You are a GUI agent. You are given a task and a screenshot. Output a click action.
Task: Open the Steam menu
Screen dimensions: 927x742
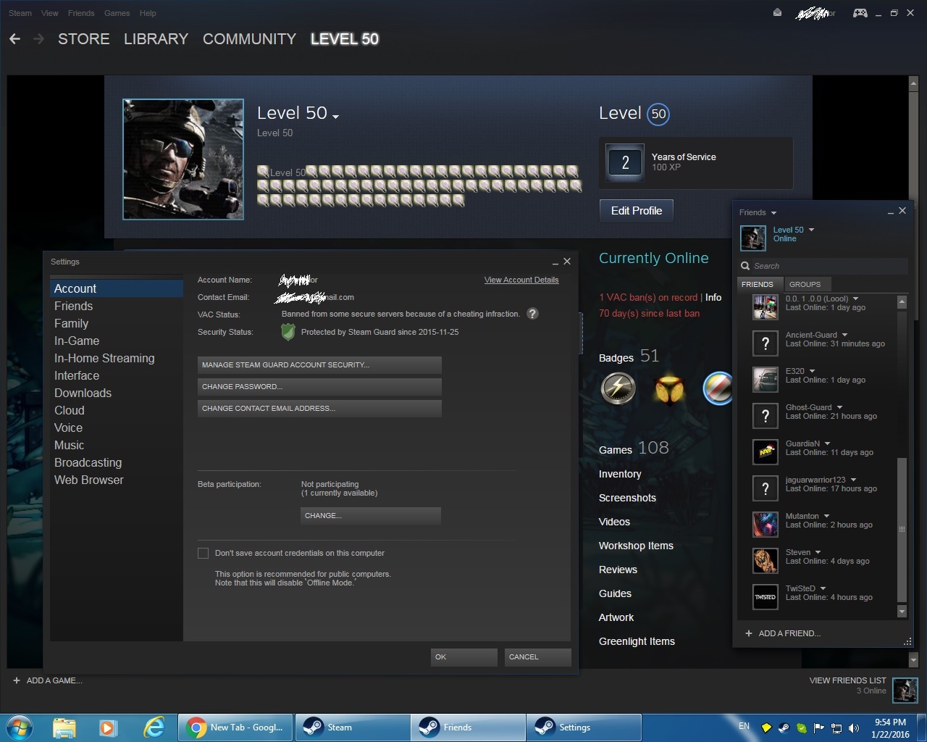click(x=20, y=13)
